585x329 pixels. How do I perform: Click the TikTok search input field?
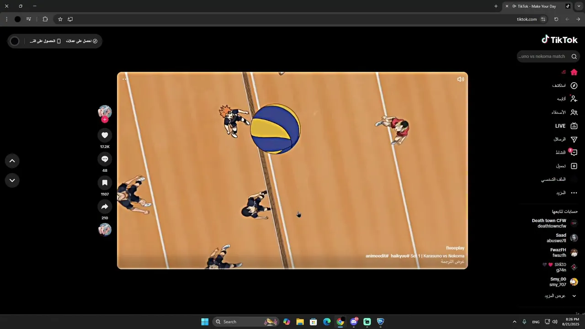[x=543, y=57]
